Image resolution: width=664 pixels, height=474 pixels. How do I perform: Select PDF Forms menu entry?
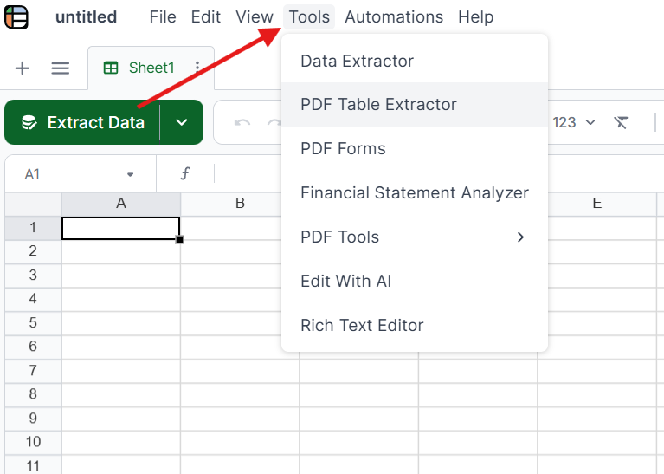414,149
